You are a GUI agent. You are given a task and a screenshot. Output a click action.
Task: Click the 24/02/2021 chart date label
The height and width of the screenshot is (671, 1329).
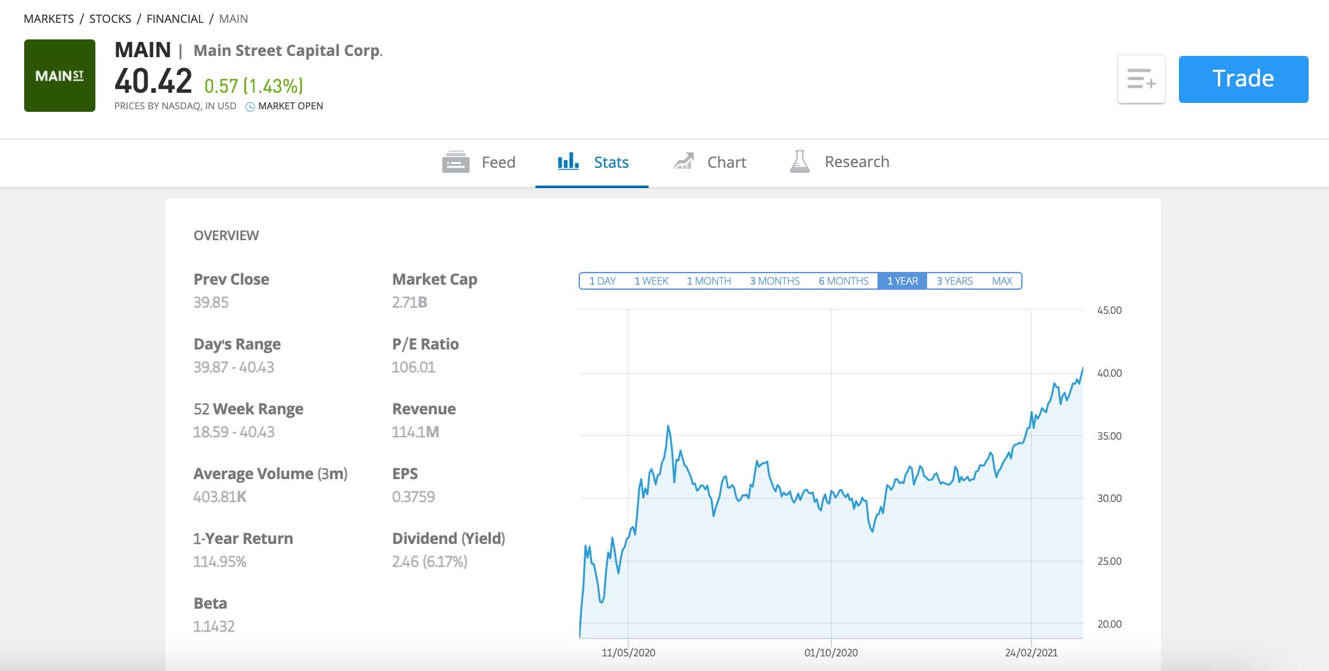(1031, 653)
